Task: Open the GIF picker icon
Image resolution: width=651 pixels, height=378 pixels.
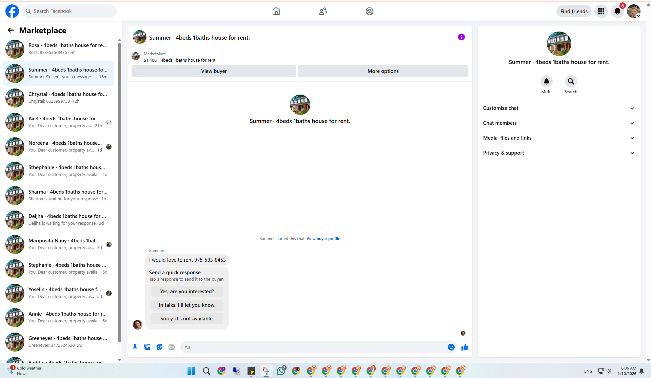Action: (x=172, y=347)
